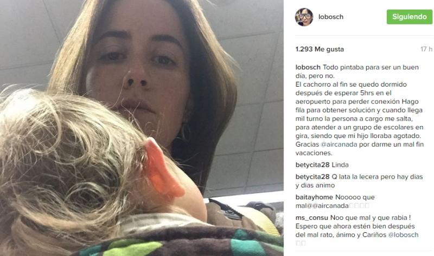Click the main selfie photo
Image resolution: width=434 pixels, height=256 pixels.
[142, 128]
